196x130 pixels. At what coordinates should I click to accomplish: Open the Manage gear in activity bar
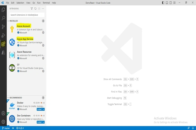point(3,122)
